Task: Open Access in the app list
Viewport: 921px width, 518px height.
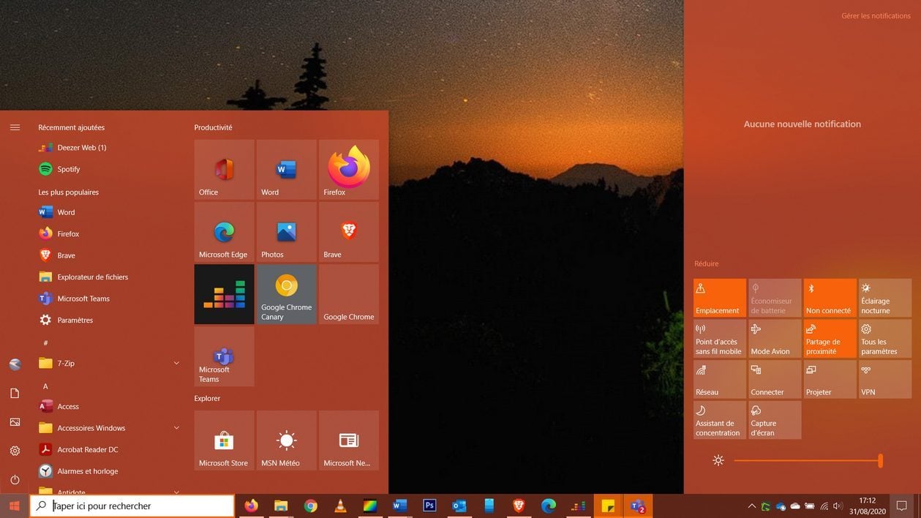Action: tap(110, 406)
